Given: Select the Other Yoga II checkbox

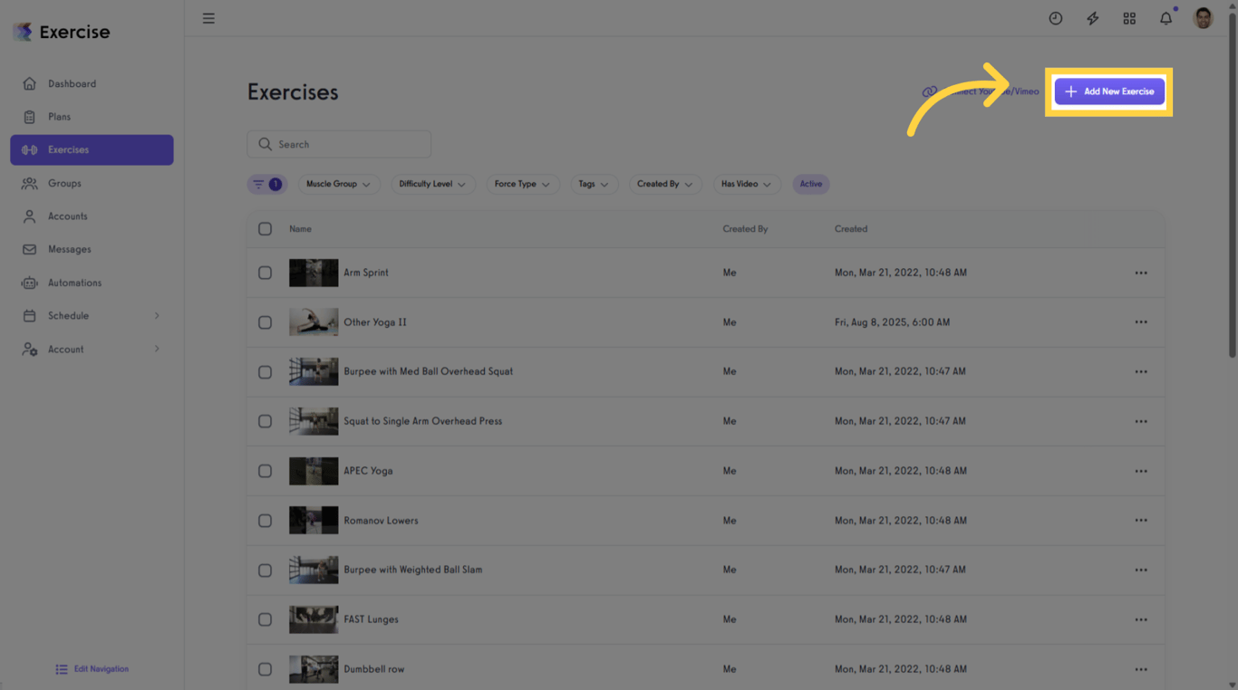Looking at the screenshot, I should click(265, 322).
